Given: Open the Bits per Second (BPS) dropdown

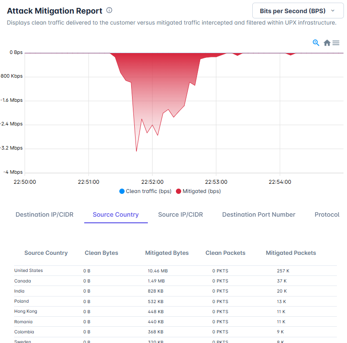Looking at the screenshot, I should point(298,11).
